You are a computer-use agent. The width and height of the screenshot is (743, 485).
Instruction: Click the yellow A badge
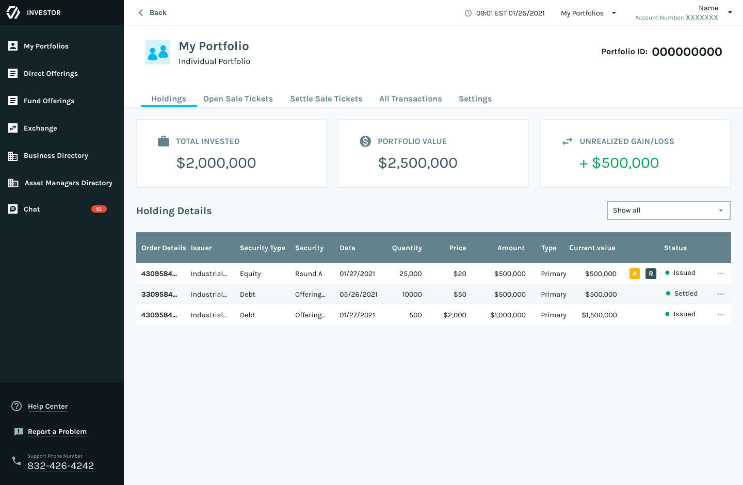pyautogui.click(x=635, y=273)
